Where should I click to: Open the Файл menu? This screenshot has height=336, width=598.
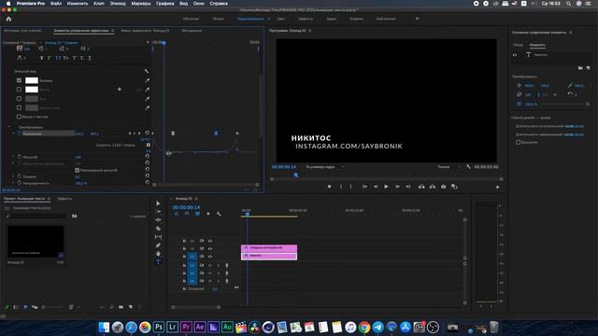[56, 4]
